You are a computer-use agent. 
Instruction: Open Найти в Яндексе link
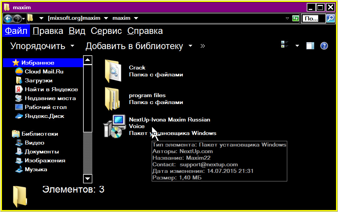(51, 89)
